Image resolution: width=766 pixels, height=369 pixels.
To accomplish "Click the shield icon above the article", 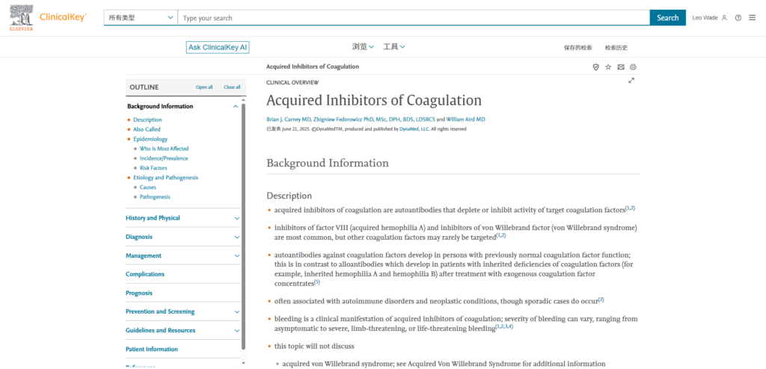I will [x=596, y=66].
